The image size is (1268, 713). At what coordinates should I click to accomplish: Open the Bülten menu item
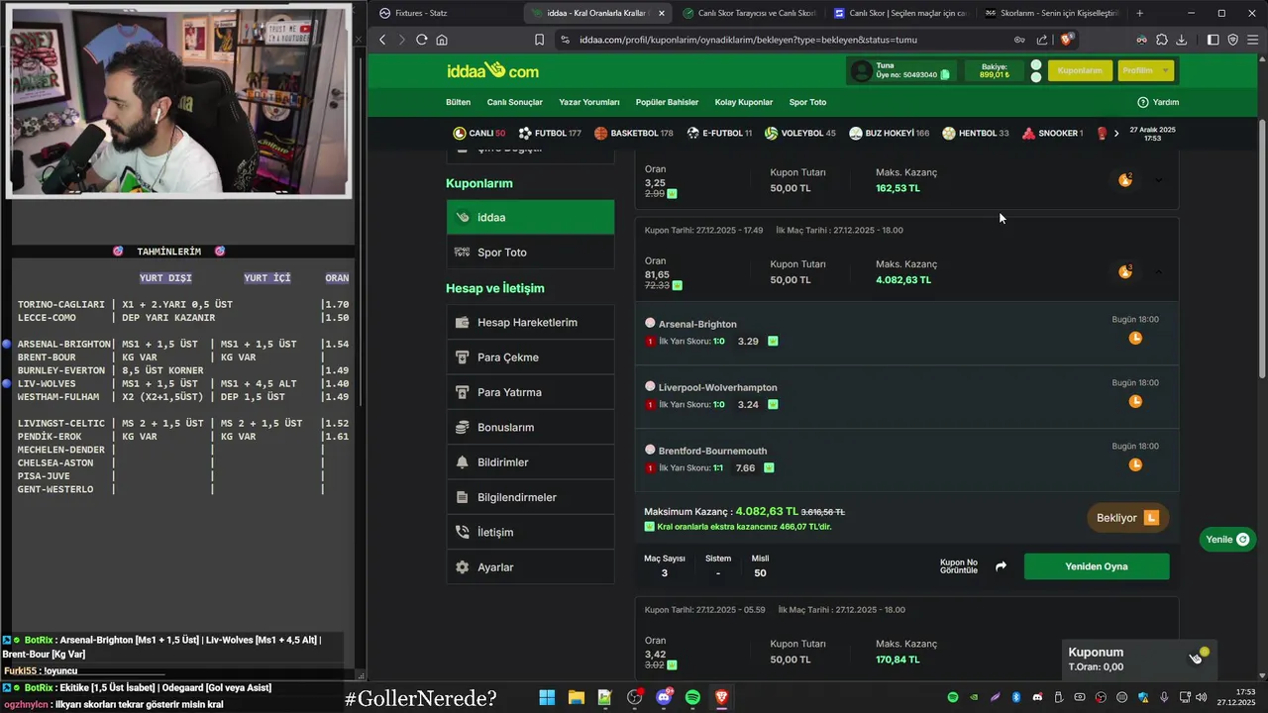coord(458,102)
